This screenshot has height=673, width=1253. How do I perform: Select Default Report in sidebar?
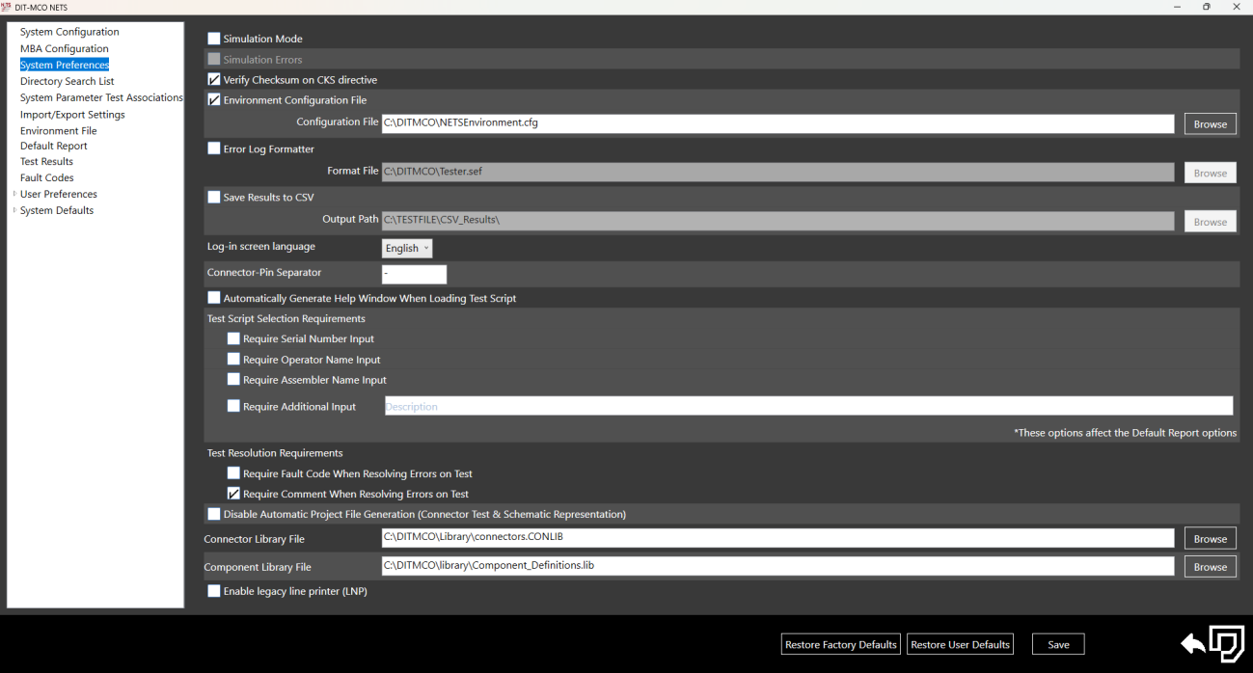click(x=54, y=146)
